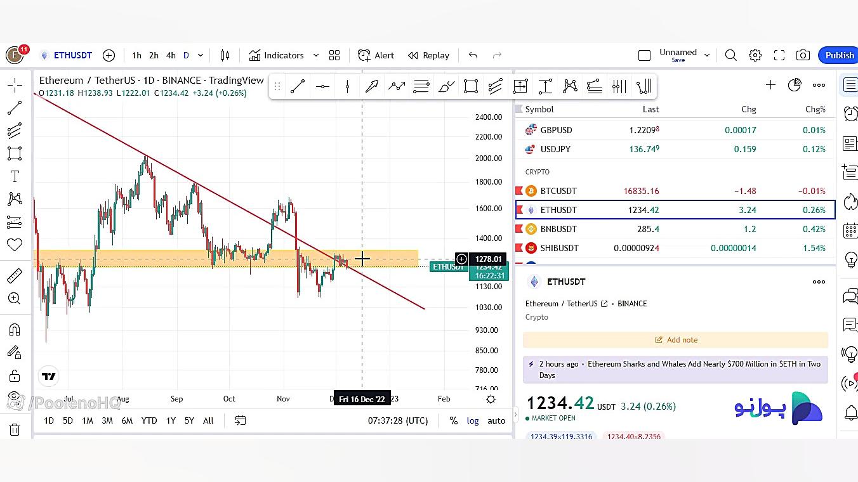858x482 pixels.
Task: Remove drawings with the trash icon
Action: [15, 429]
